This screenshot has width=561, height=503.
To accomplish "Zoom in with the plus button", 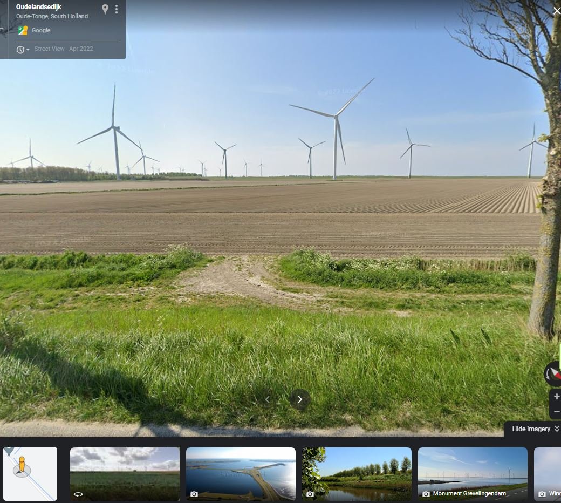I will 556,397.
